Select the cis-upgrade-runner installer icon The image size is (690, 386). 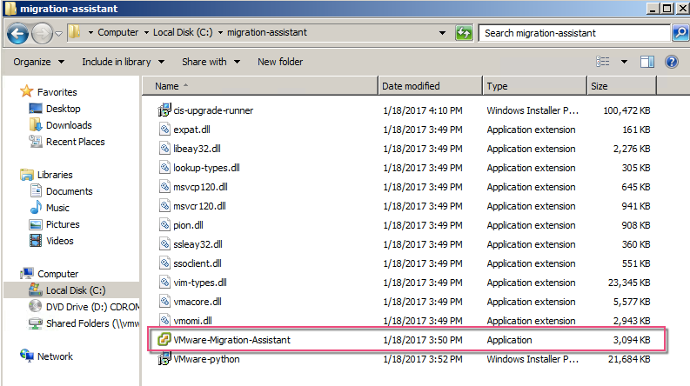point(164,110)
